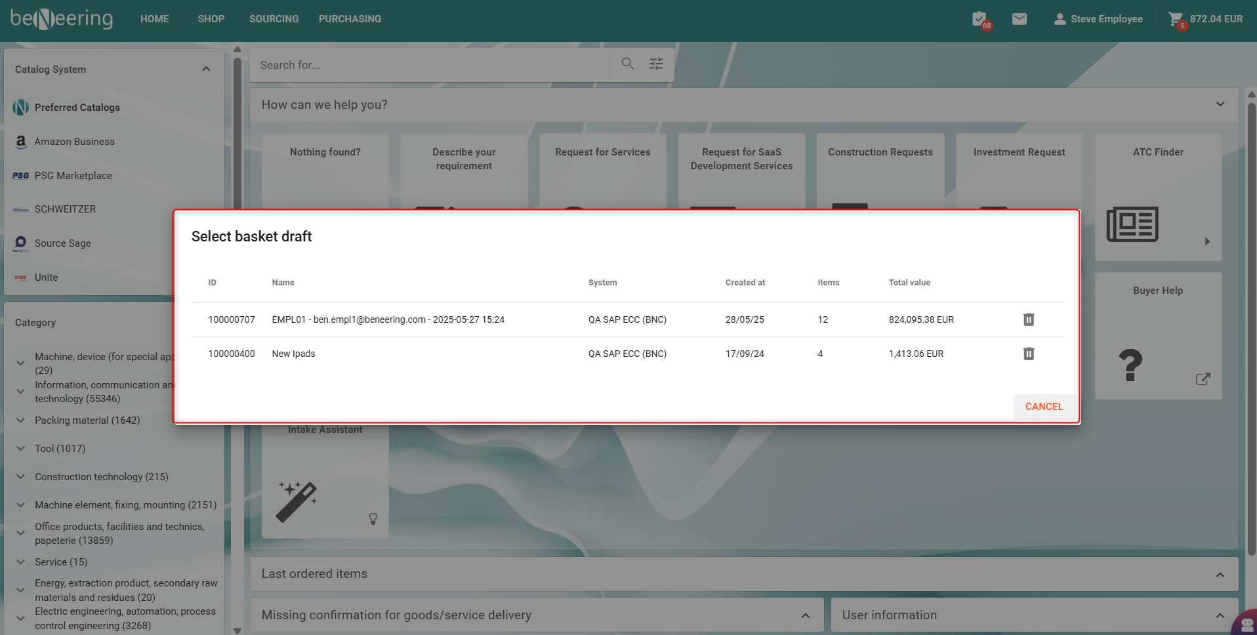Open the SOURCING menu
The height and width of the screenshot is (635, 1257).
pyautogui.click(x=274, y=19)
